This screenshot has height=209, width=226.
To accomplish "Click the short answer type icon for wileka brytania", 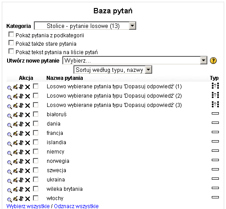I will pos(215,188).
